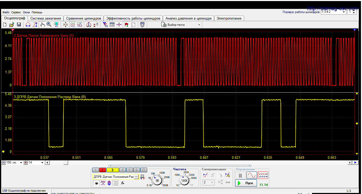362x194 pixels.
Task: Toggle the D digital channel button
Action: click(143, 170)
